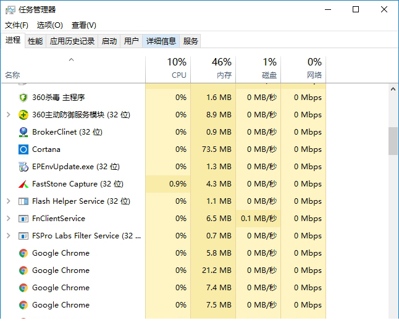Screen dimensions: 399x331
Task: Open the 选项(O) menu
Action: 50,25
